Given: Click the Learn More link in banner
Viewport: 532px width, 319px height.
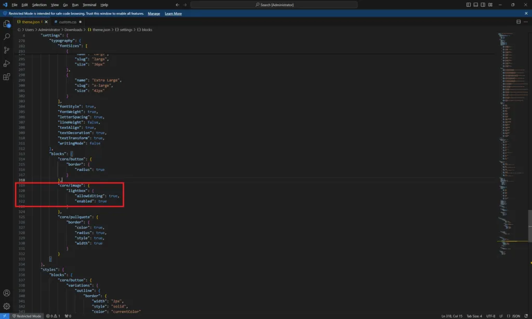Looking at the screenshot, I should pos(173,14).
